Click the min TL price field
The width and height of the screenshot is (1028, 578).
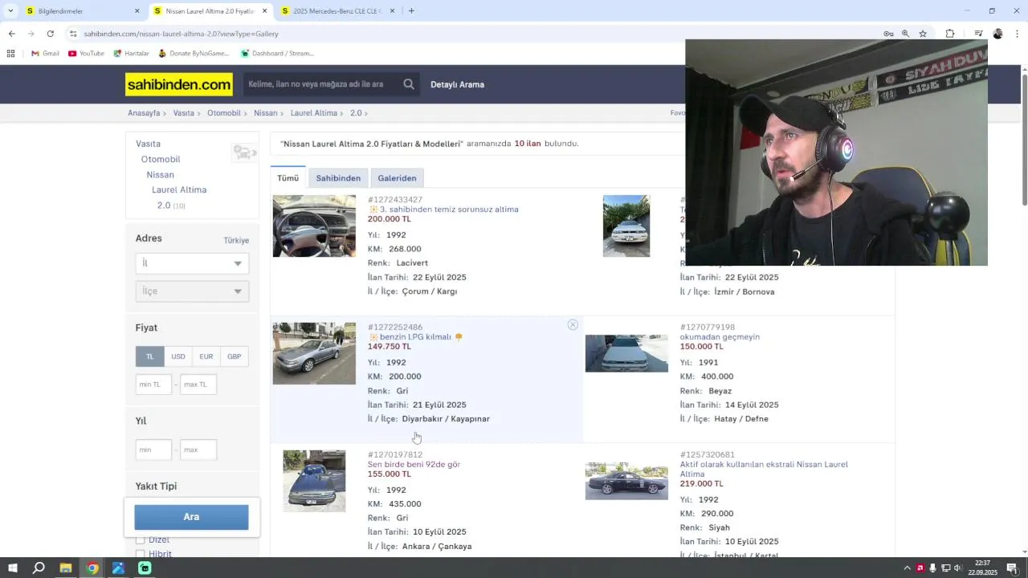[153, 385]
